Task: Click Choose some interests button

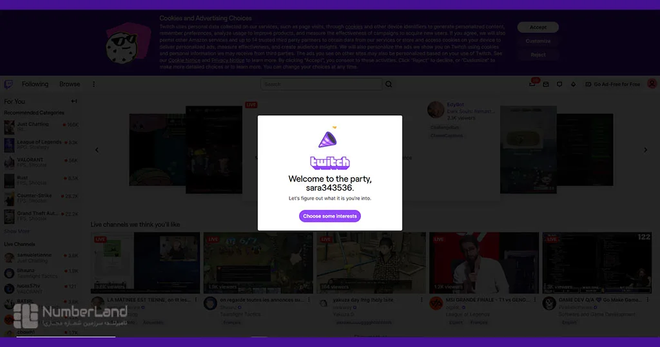Action: click(330, 216)
